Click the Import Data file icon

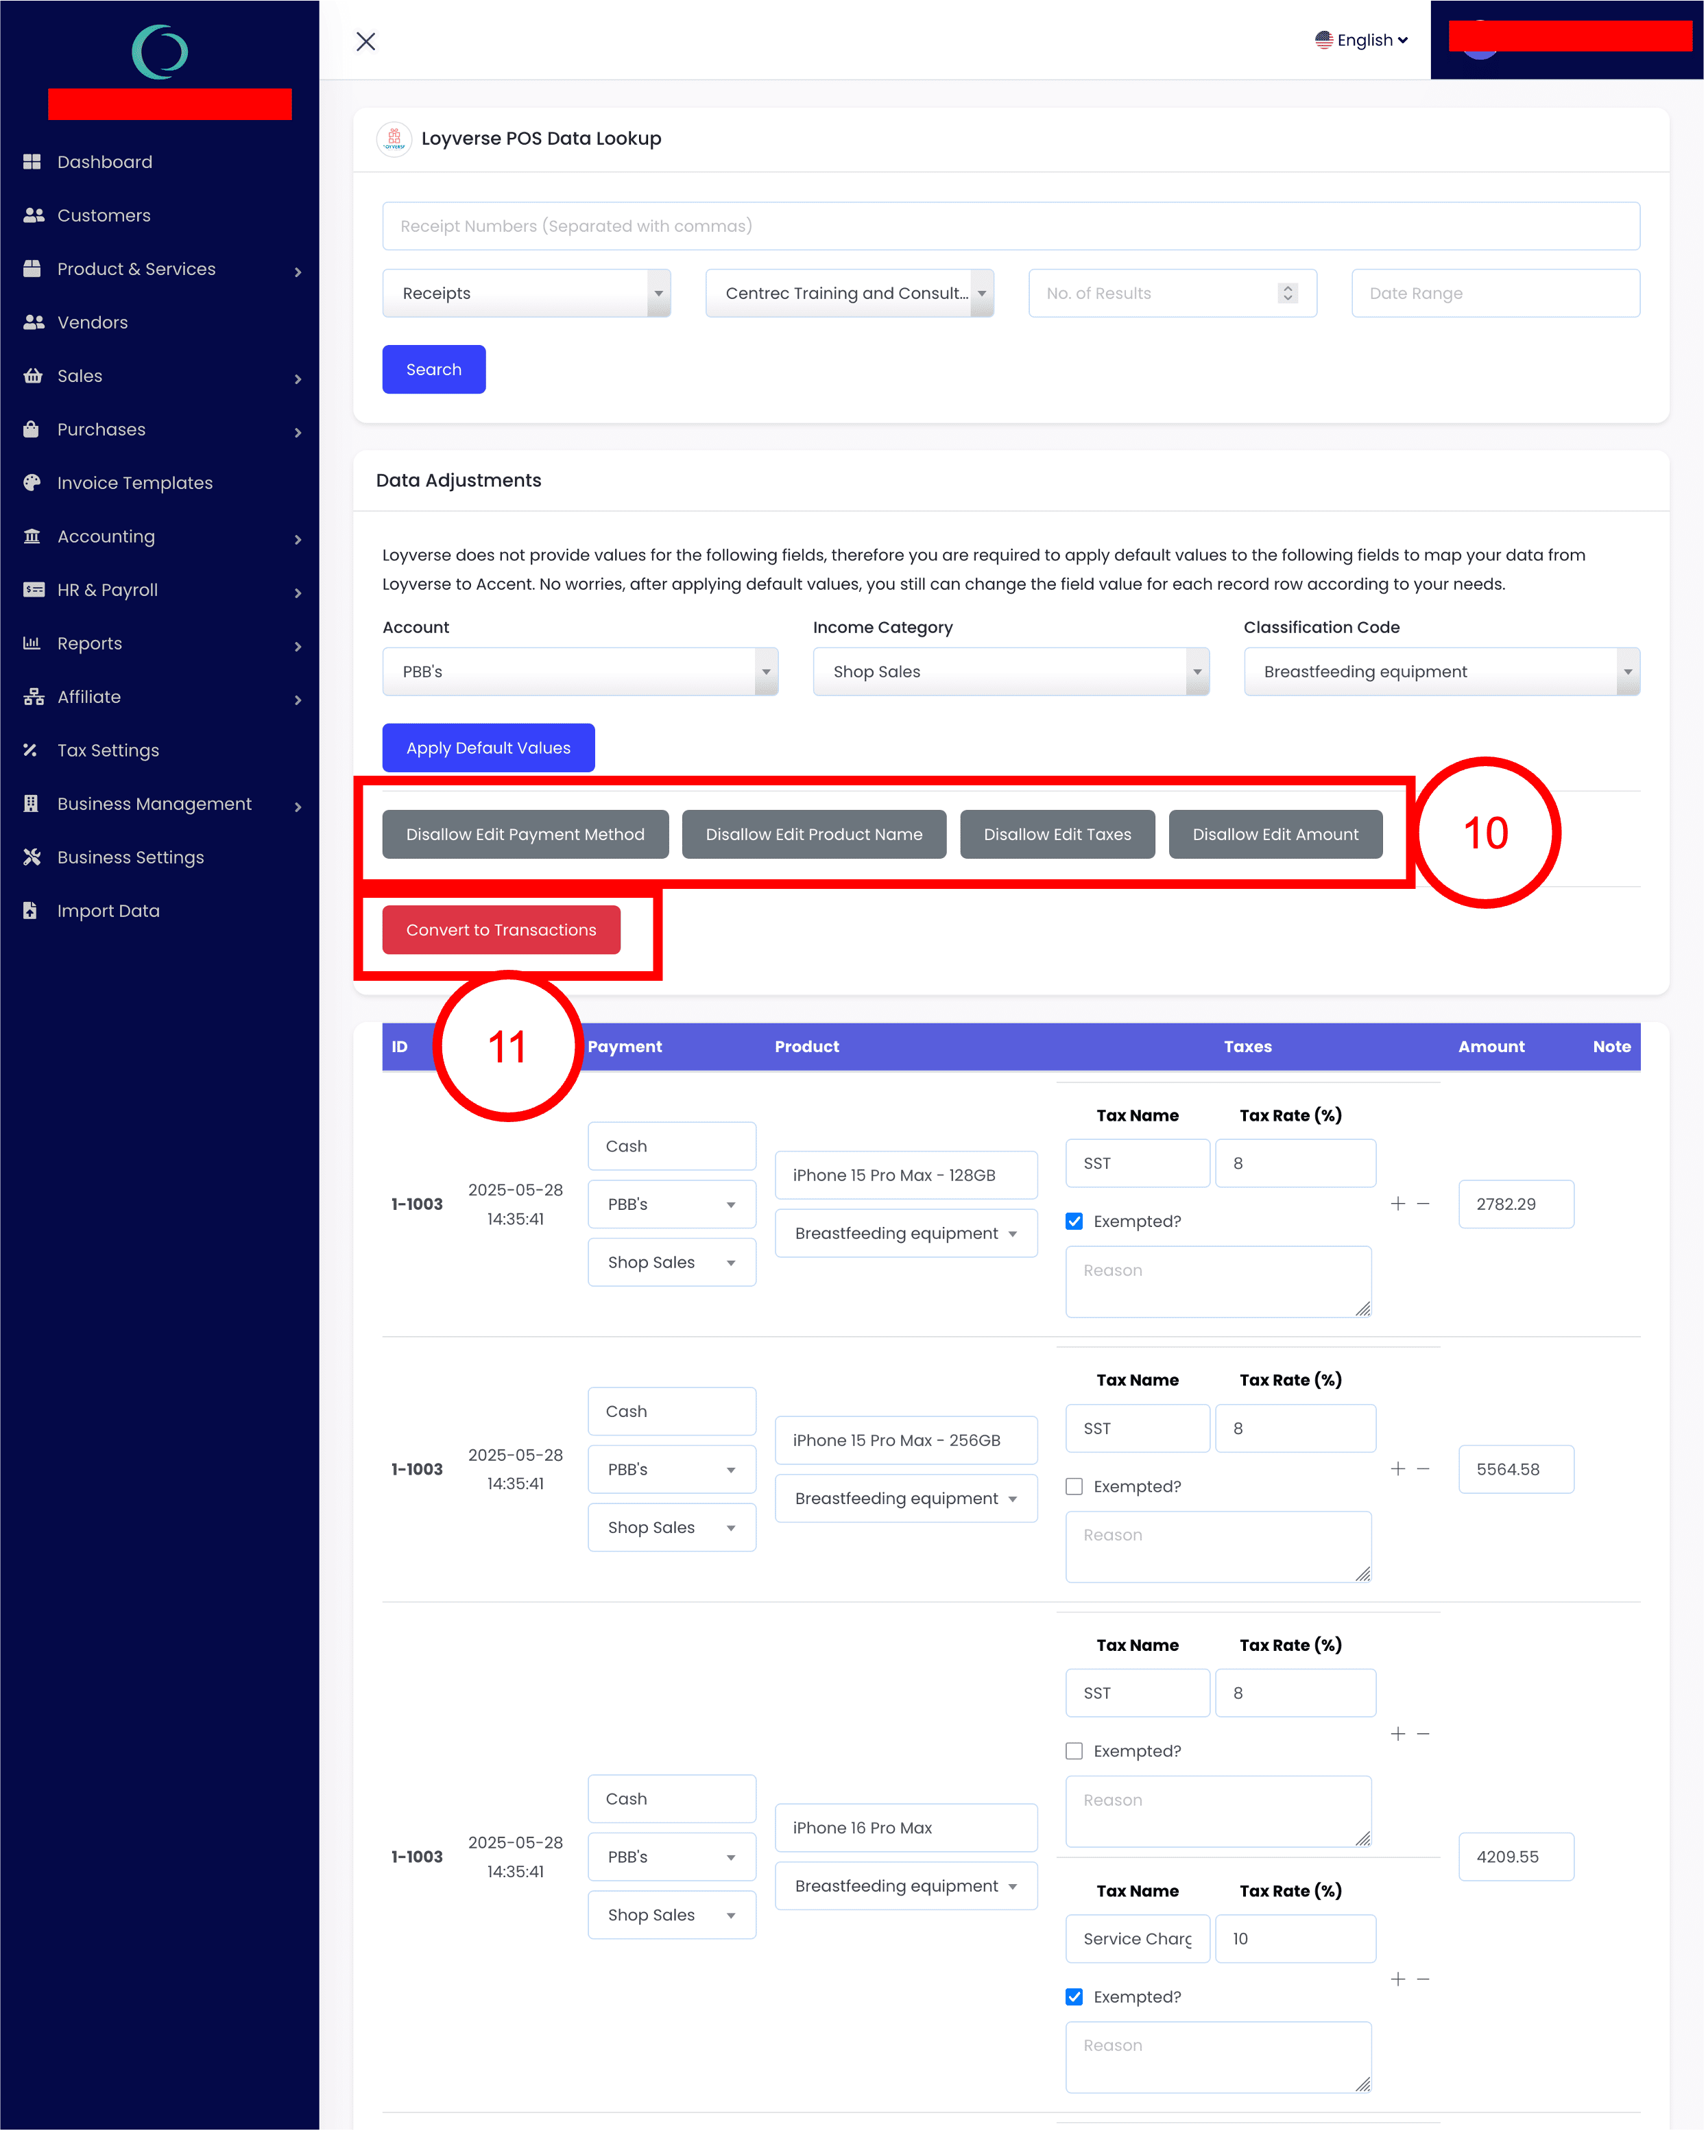(31, 910)
